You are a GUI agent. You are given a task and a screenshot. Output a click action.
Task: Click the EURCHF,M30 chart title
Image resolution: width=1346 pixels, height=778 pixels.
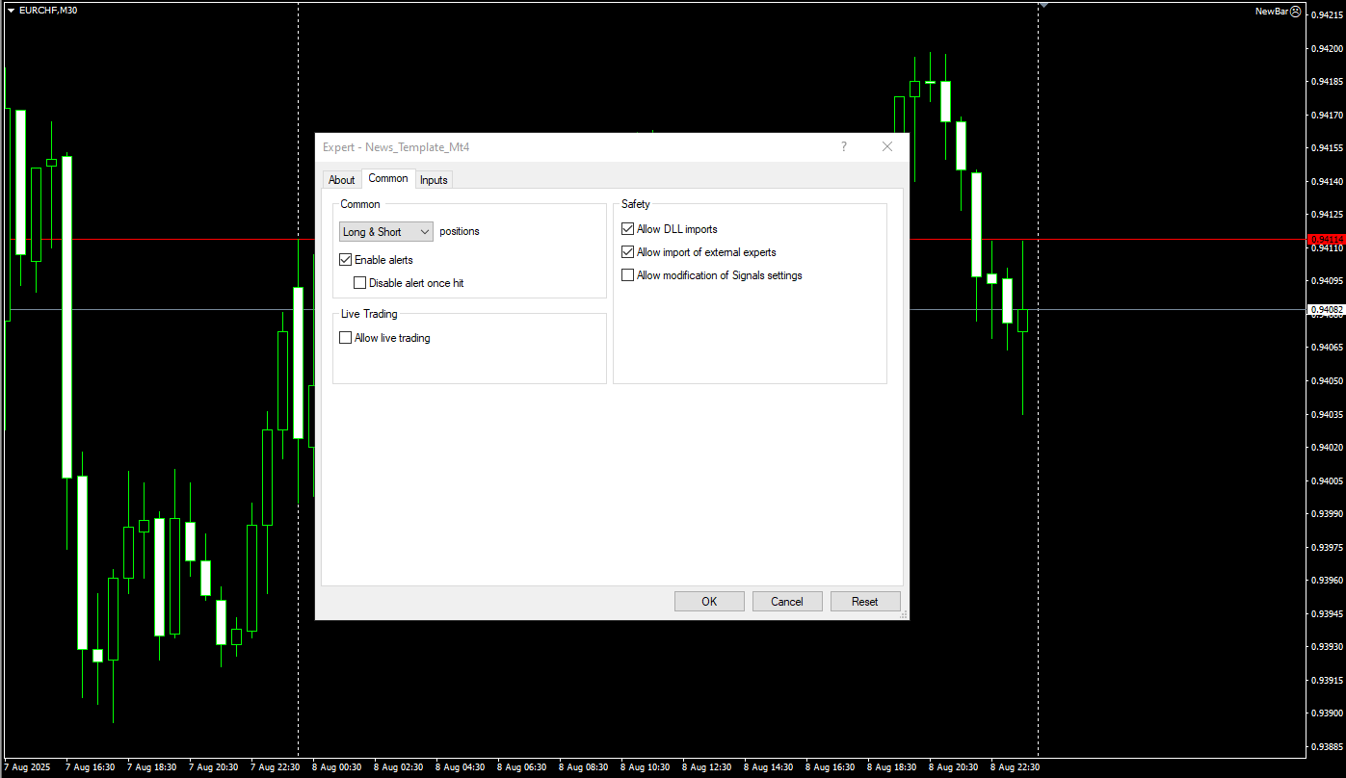(x=48, y=10)
